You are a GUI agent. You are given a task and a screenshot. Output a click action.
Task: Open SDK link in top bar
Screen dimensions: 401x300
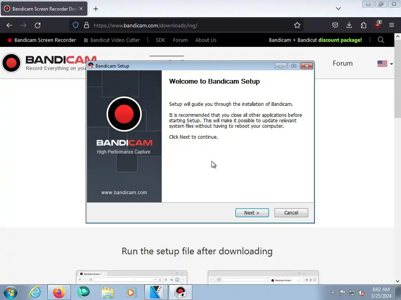[x=160, y=40]
